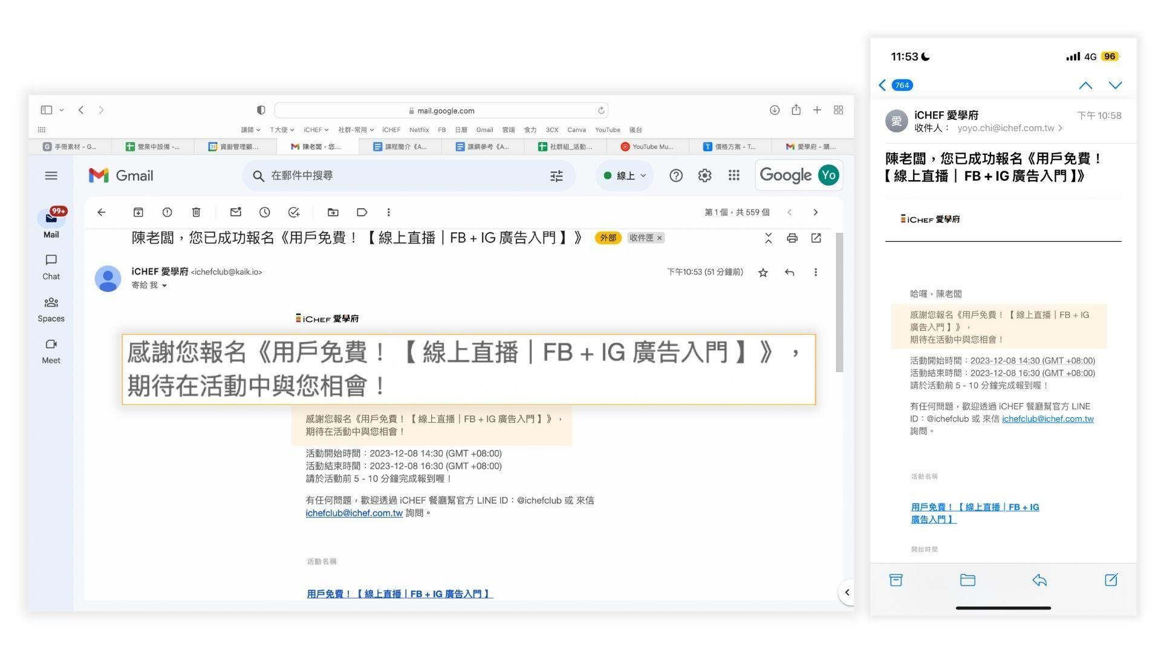Open the 用戶免費 event link in Gmail
The width and height of the screenshot is (1161, 653).
[400, 594]
